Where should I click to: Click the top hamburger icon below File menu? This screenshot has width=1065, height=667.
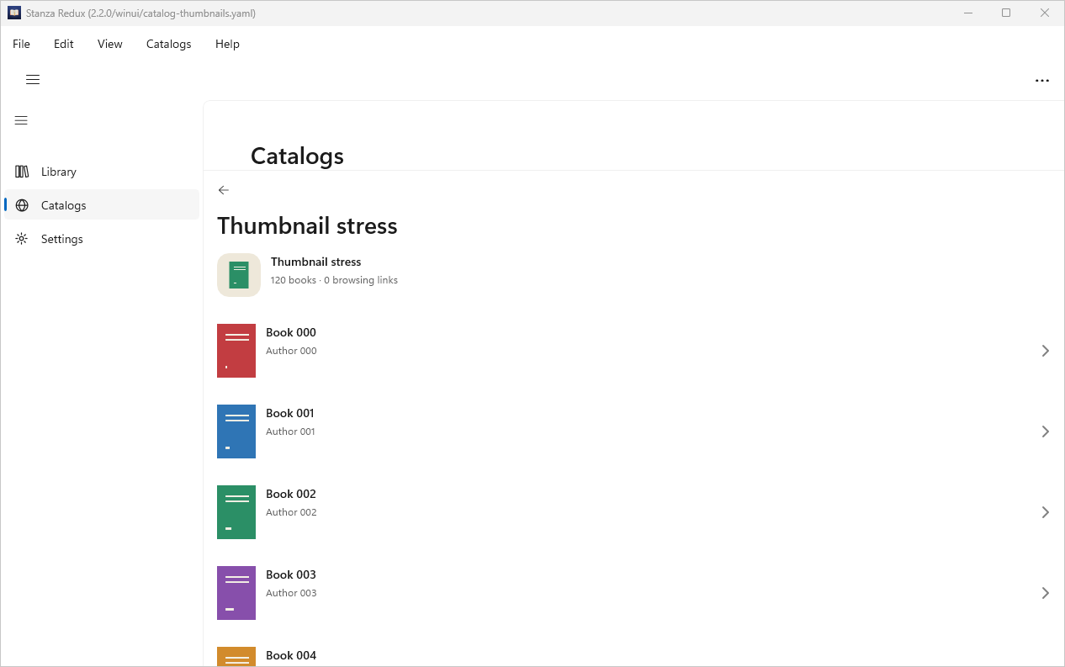(x=33, y=80)
